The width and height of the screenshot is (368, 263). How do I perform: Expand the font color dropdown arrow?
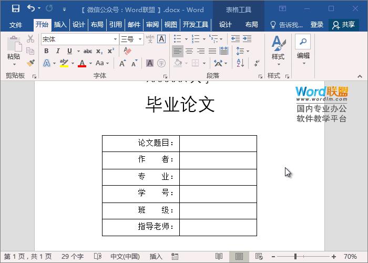[x=90, y=63]
